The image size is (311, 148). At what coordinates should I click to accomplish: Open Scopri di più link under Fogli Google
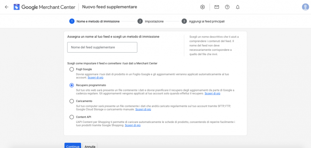coord(95,78)
